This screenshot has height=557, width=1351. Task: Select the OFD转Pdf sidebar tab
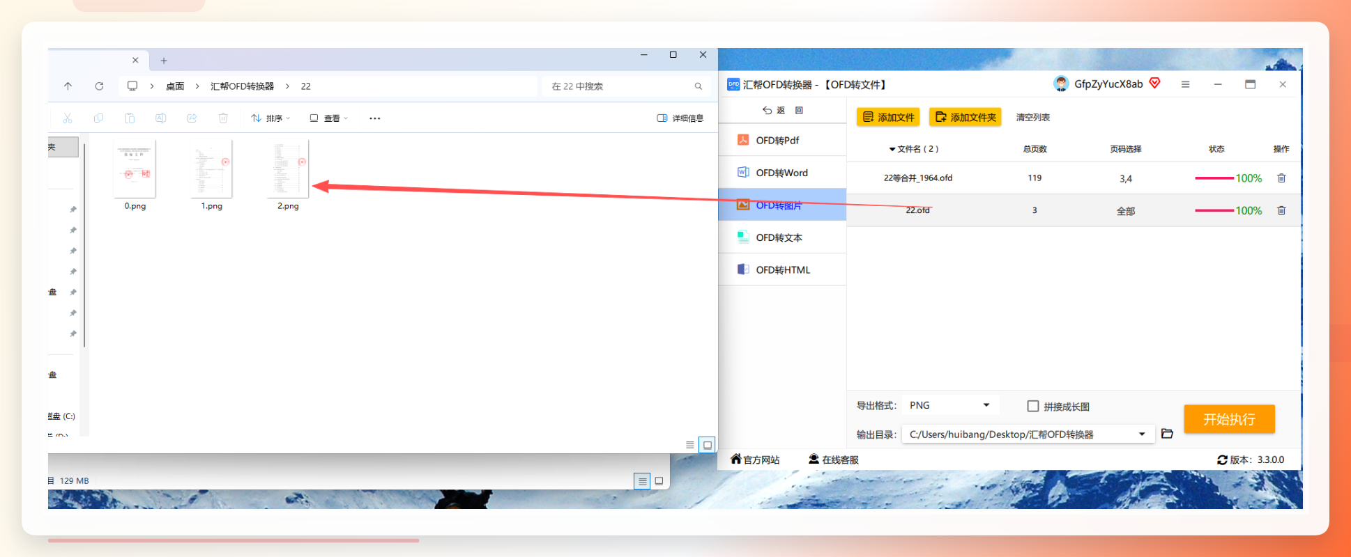[782, 140]
